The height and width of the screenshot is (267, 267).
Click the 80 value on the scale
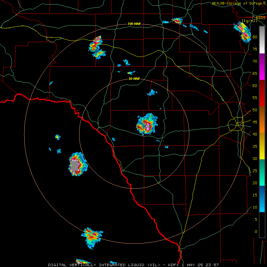click(255, 37)
